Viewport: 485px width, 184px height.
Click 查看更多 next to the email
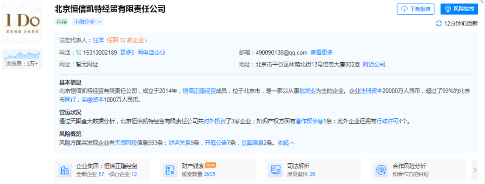322,53
